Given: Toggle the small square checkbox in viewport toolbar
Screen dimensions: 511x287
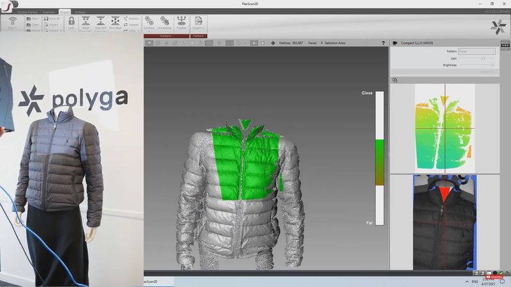Looking at the screenshot, I should [263, 43].
